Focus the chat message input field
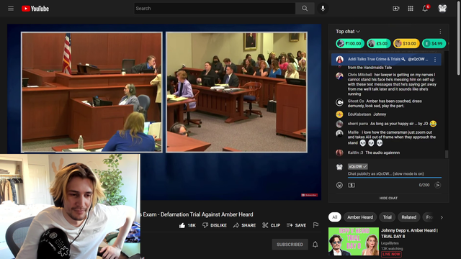 click(395, 174)
